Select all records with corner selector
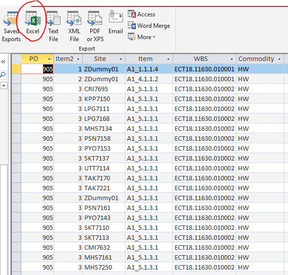Image resolution: width=288 pixels, height=275 pixels. coord(16,59)
